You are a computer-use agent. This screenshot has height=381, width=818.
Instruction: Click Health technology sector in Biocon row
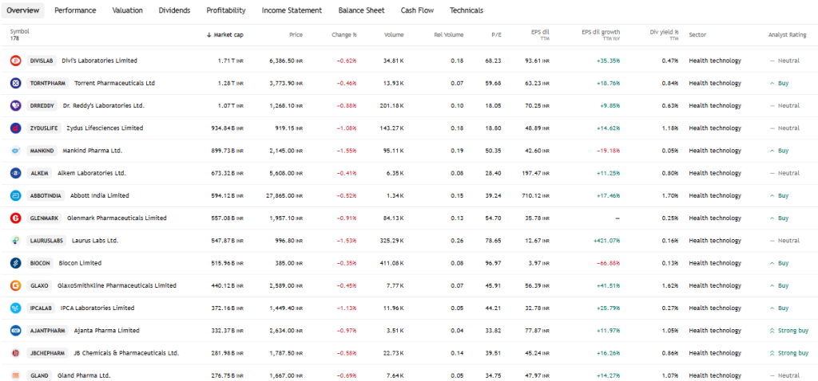click(715, 263)
